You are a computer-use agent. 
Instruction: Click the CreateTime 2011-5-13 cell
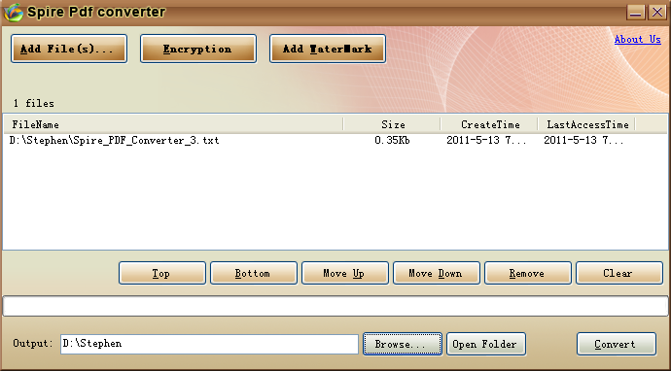click(486, 140)
